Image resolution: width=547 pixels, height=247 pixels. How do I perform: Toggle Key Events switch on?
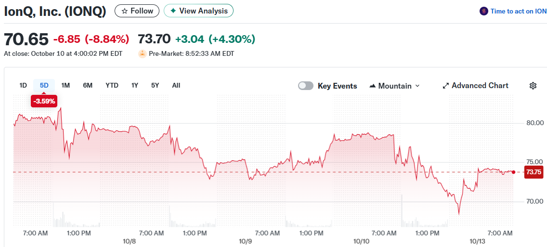coord(306,86)
